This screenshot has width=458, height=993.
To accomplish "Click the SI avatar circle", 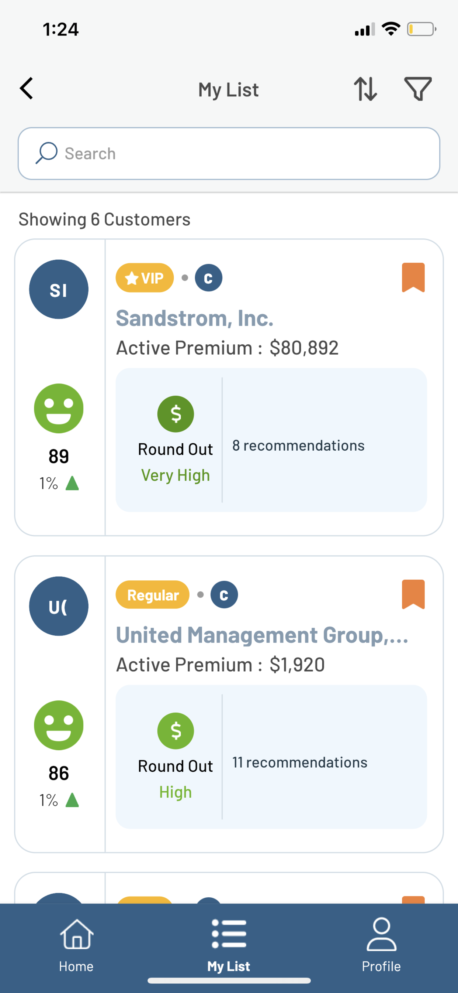I will click(x=59, y=289).
